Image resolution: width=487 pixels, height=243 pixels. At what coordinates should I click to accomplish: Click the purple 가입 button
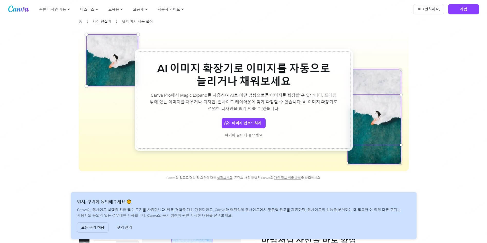pos(463,9)
